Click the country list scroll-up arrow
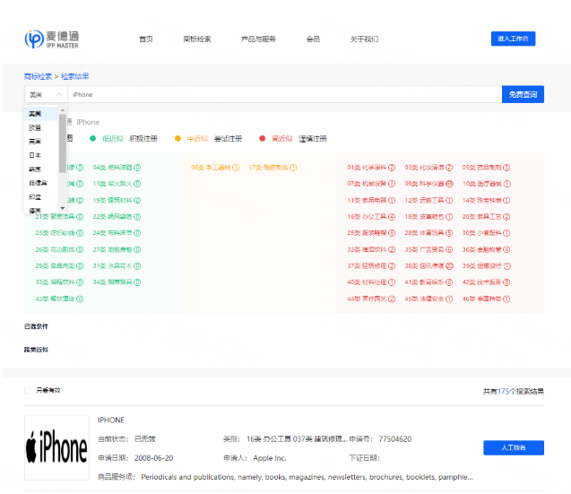Viewport: 571px width, 494px height. coord(63,110)
